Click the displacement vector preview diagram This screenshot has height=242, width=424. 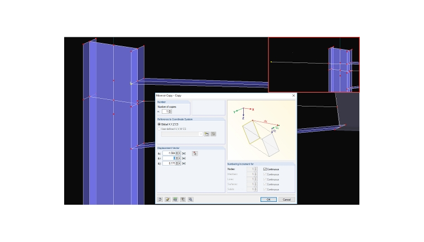(x=262, y=130)
